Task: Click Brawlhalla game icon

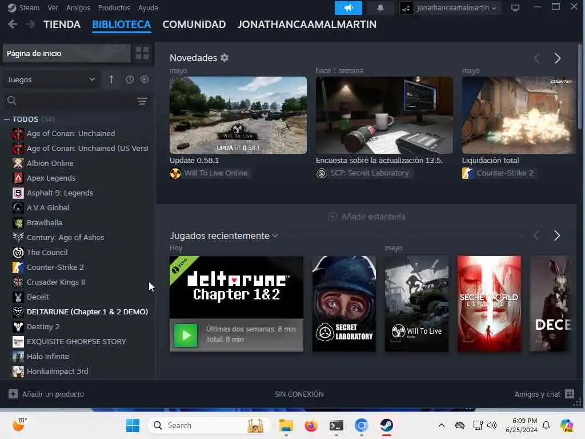Action: click(18, 223)
